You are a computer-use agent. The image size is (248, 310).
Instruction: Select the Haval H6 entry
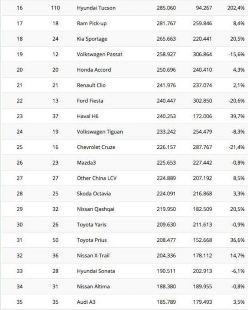tap(87, 116)
